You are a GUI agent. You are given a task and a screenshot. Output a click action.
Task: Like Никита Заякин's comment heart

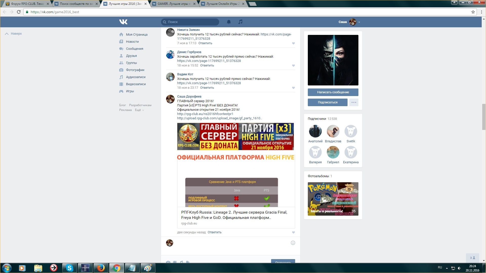click(293, 43)
